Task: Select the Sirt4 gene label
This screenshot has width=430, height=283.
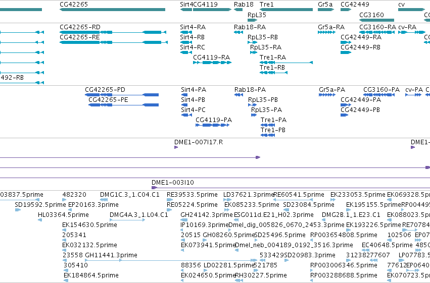Action: tap(186, 5)
